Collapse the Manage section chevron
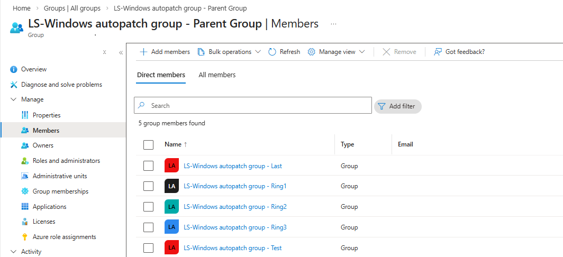Image resolution: width=563 pixels, height=257 pixels. coord(14,99)
